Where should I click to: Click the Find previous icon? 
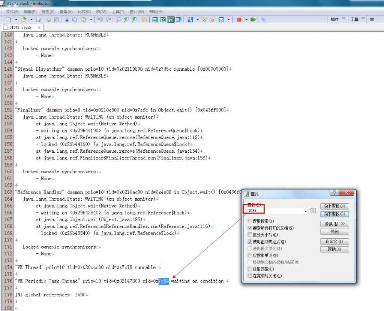(x=126, y=19)
